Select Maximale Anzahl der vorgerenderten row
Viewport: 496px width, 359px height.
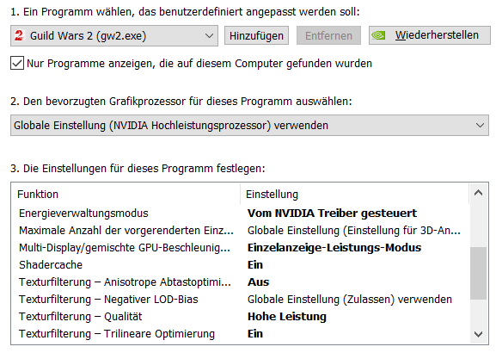241,231
